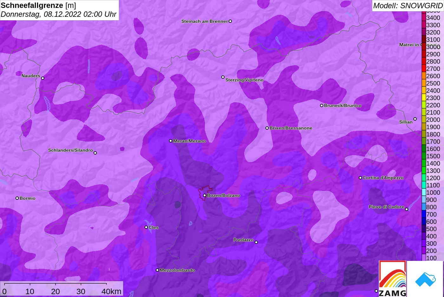Click the cyan legend swatch for 1000
Viewport: 444px width, 297px height.
click(x=424, y=192)
